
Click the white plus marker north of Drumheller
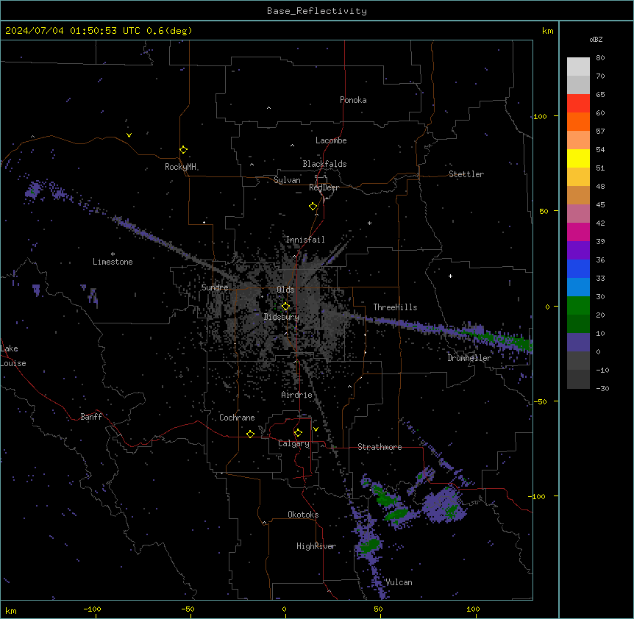[x=450, y=276]
